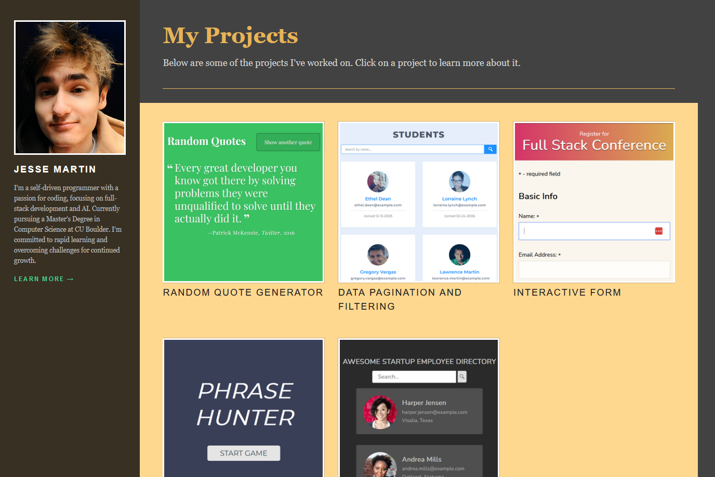
Task: Open the Random Quote Generator project
Action: [243, 202]
